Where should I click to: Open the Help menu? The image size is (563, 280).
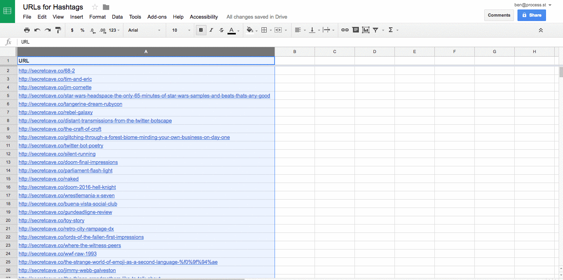click(x=178, y=17)
